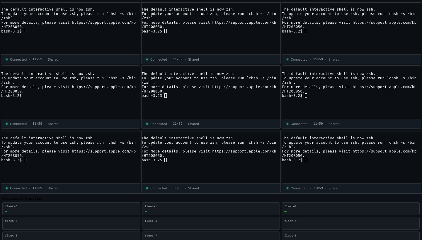This screenshot has height=240, width=422.
Task: Click the Connected indicator dot in the center terminal
Action: (x=147, y=124)
